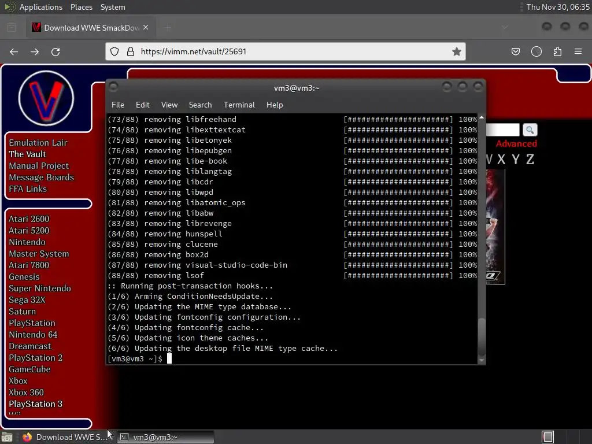Select the Xbox system link

(18, 381)
